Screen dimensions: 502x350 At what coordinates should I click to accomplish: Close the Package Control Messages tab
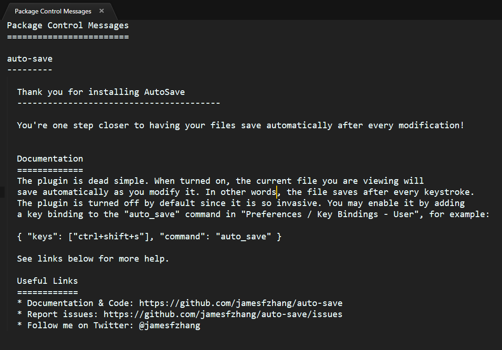click(101, 11)
